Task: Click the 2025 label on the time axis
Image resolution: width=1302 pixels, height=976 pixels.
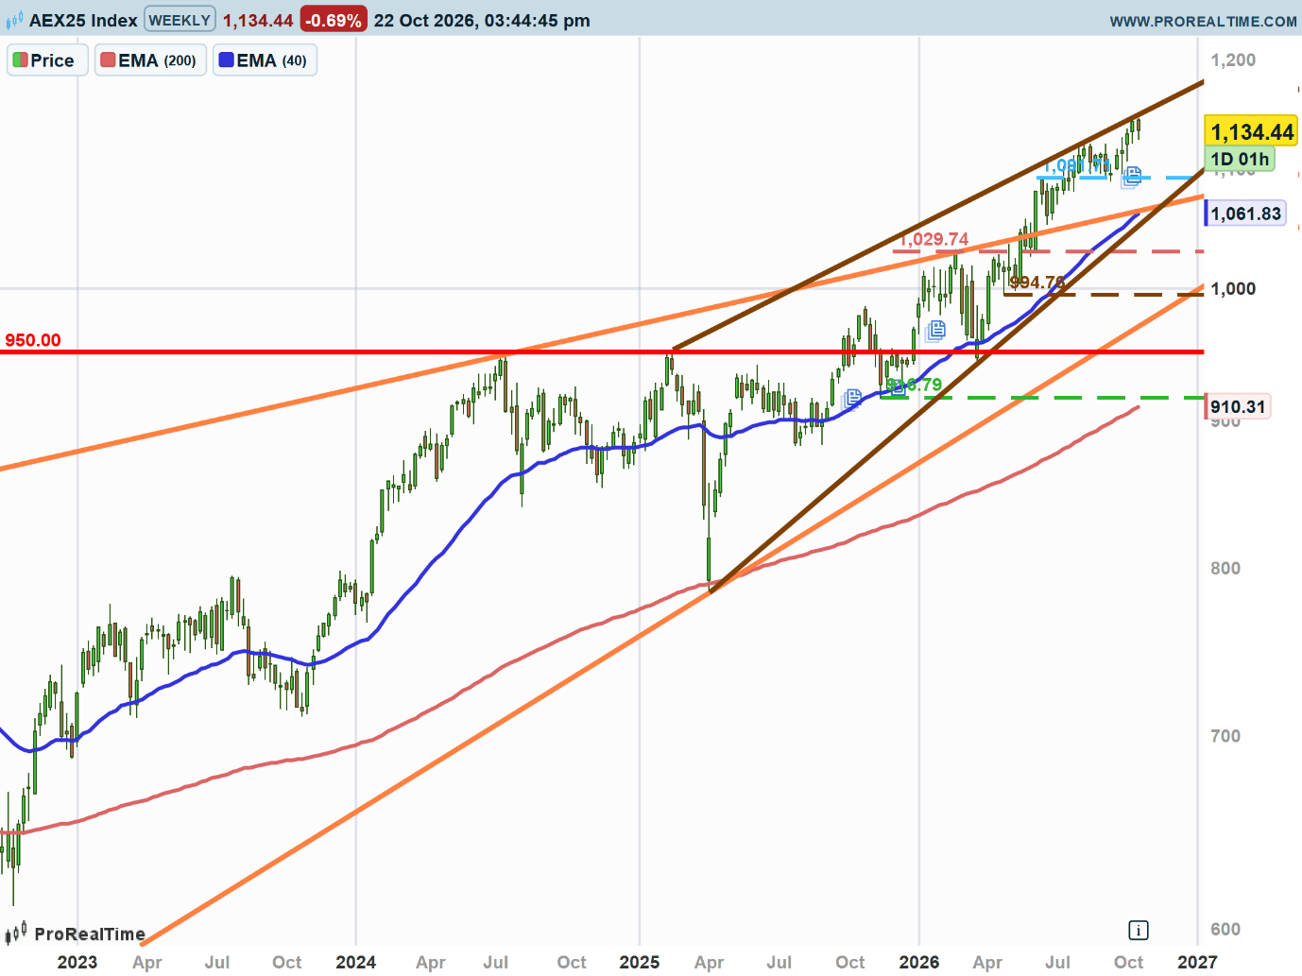Action: click(640, 962)
